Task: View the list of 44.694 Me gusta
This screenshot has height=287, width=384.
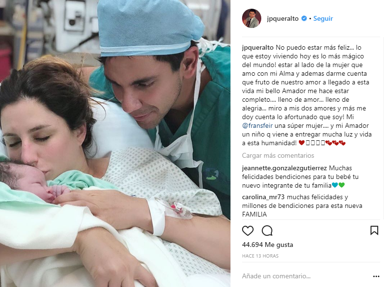Action: (x=268, y=245)
